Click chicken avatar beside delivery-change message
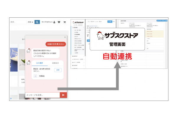The height and width of the screenshot is (118, 177). pyautogui.click(x=28, y=51)
